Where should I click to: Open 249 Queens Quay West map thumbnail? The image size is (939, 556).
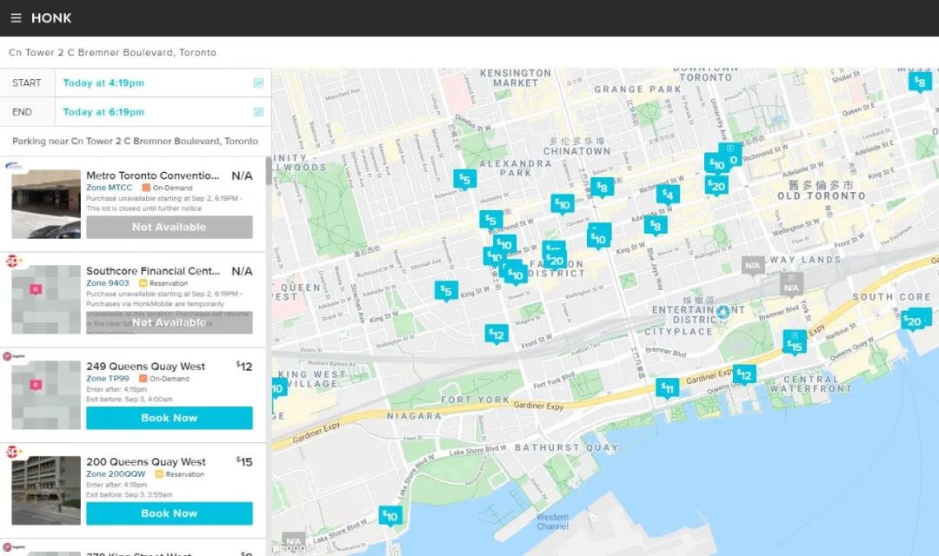click(x=46, y=395)
